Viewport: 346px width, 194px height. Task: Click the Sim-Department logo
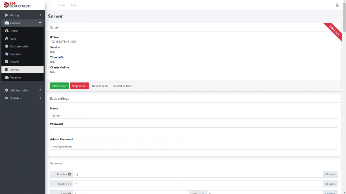click(x=17, y=5)
